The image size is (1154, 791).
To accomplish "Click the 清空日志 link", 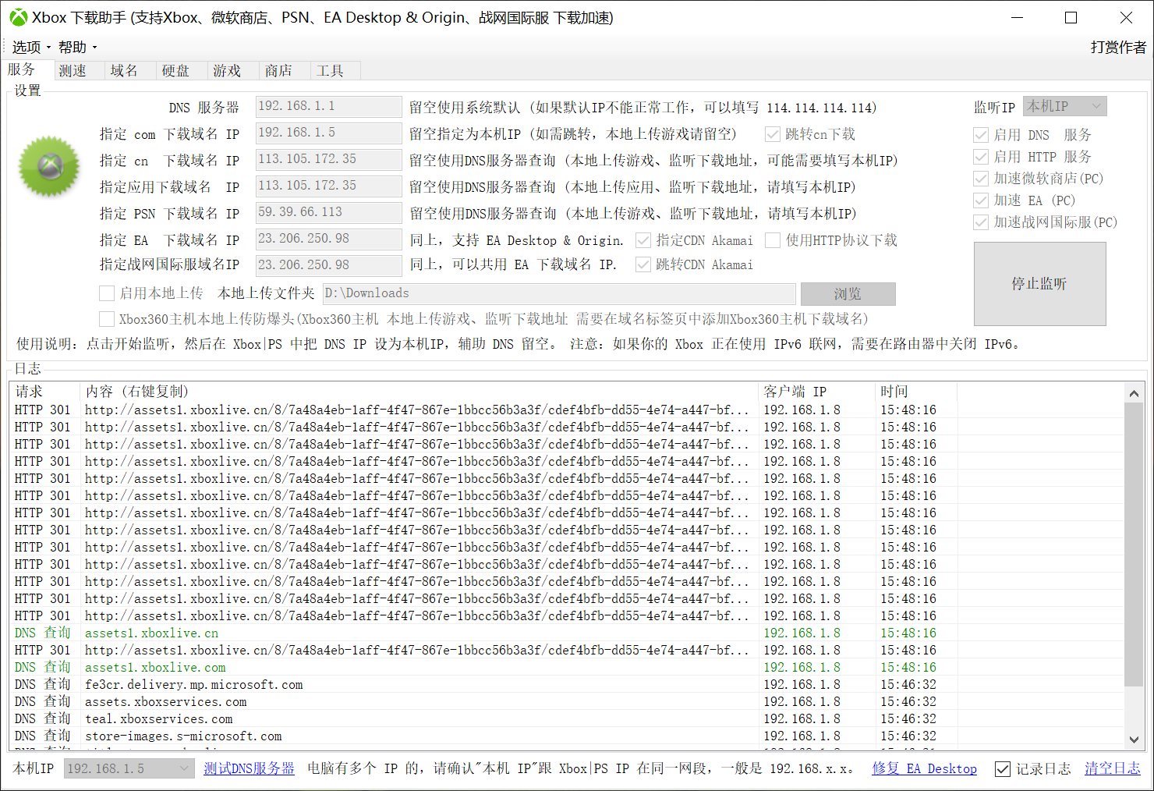I will [1113, 768].
